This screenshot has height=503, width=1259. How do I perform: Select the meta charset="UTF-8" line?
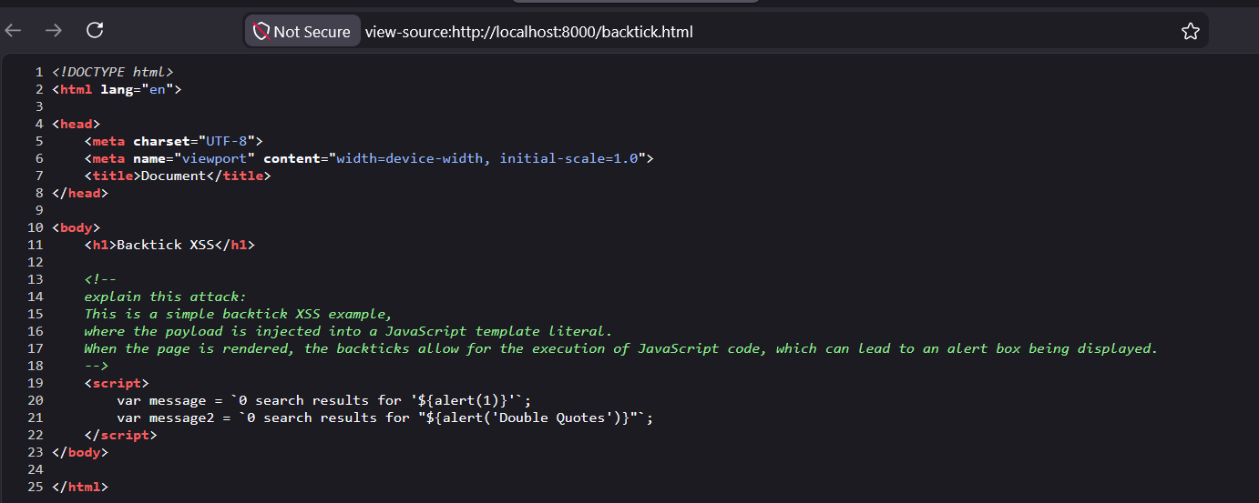173,141
